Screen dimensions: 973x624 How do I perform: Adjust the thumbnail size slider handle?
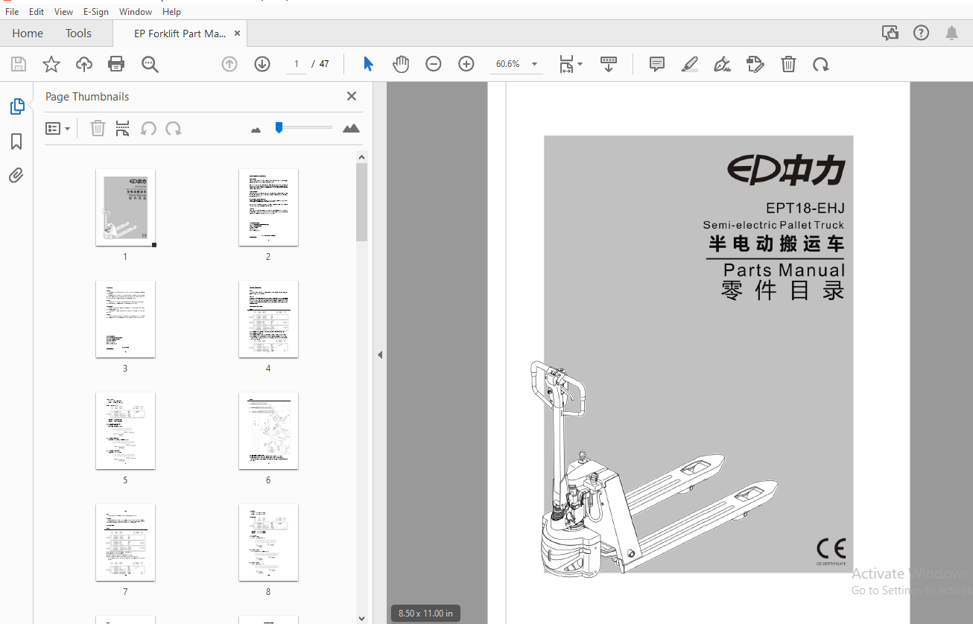pyautogui.click(x=279, y=127)
